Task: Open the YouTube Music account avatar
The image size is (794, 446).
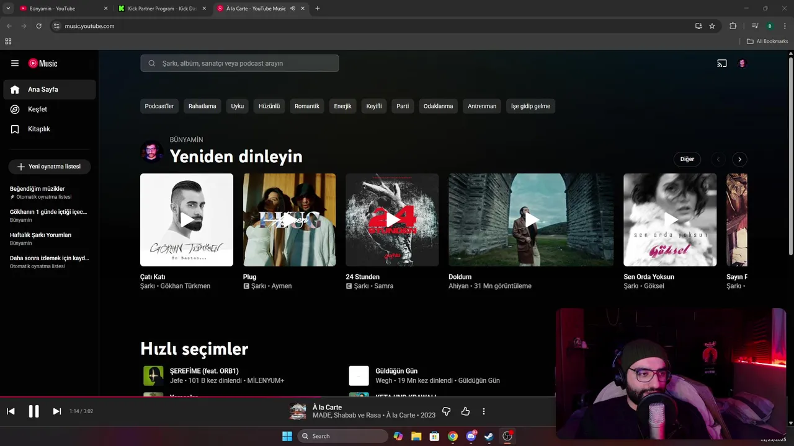Action: coord(742,63)
